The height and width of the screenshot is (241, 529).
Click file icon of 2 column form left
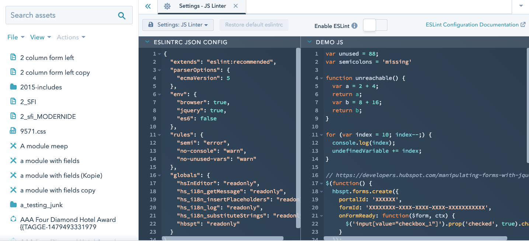coord(13,57)
